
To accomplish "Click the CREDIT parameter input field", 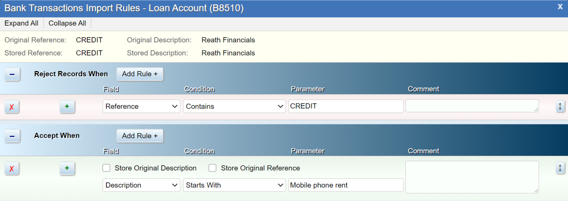I will (x=346, y=107).
